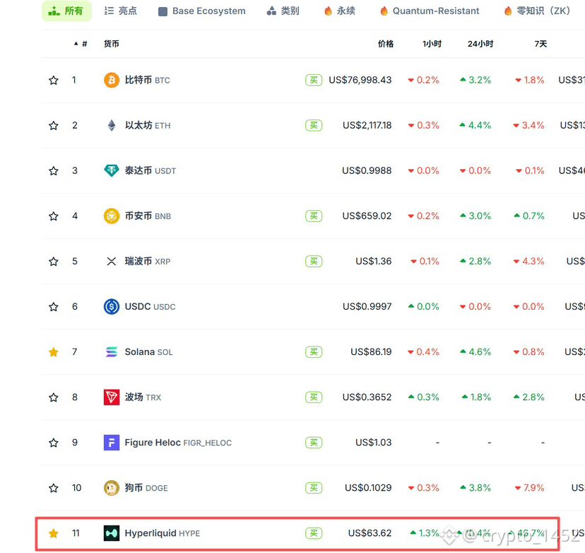Click the price US$2,117.18
The height and width of the screenshot is (553, 585).
point(367,125)
